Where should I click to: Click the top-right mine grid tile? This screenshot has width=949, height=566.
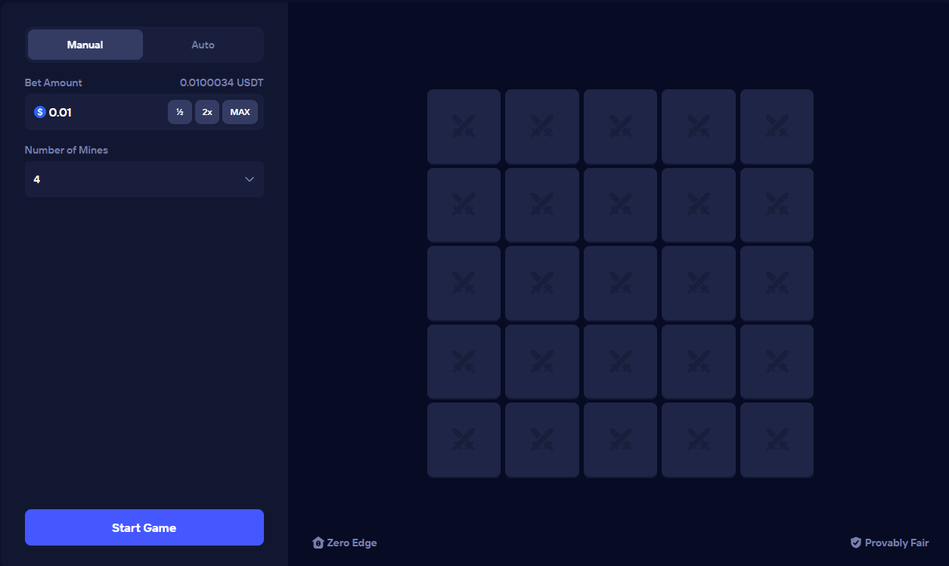[x=777, y=126]
